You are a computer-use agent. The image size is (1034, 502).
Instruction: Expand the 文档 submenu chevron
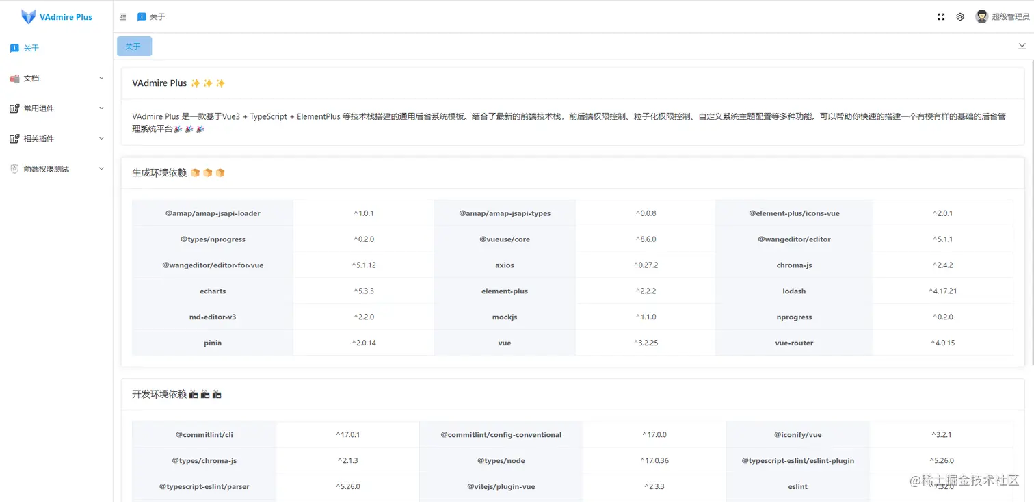[x=101, y=78]
